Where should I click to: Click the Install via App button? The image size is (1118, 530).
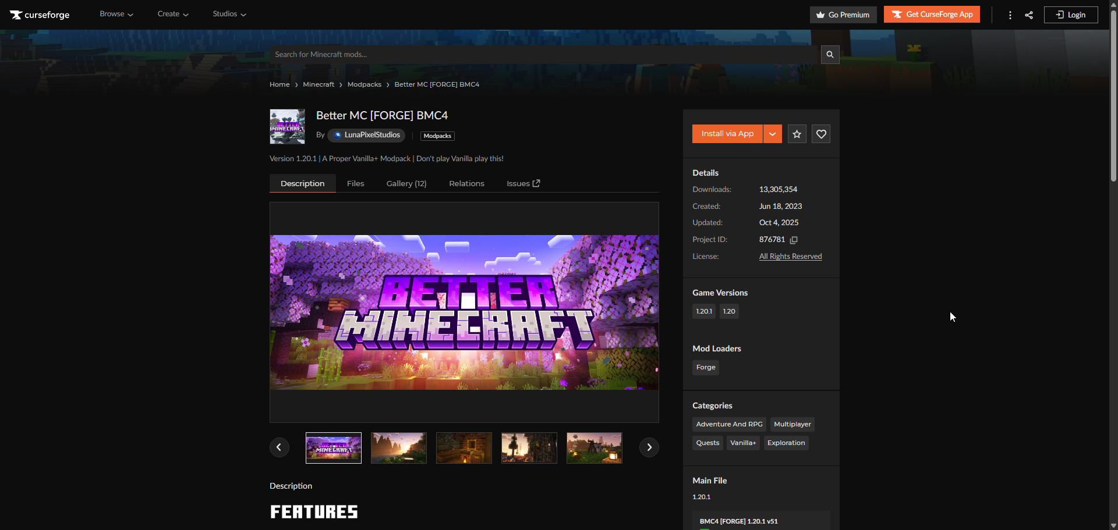(727, 134)
